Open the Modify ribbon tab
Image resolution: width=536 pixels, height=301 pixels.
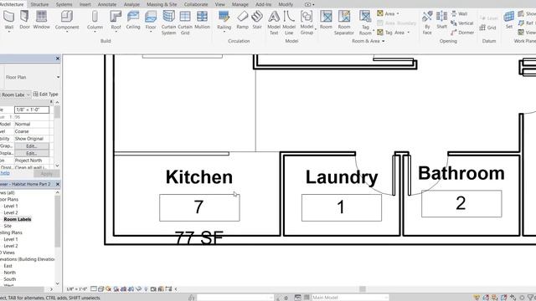[286, 4]
